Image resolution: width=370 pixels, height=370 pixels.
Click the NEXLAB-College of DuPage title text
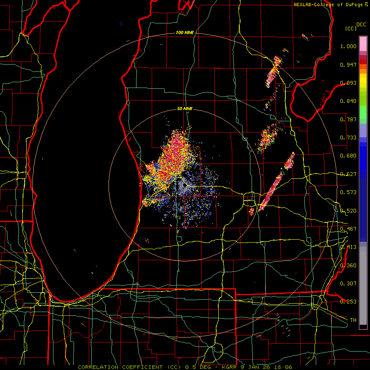pos(328,5)
